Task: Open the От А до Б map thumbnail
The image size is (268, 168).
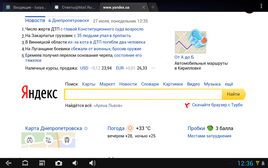Action: tap(191, 41)
